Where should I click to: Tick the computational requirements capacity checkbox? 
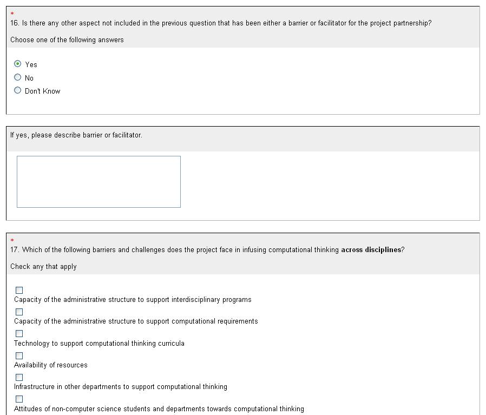(19, 312)
